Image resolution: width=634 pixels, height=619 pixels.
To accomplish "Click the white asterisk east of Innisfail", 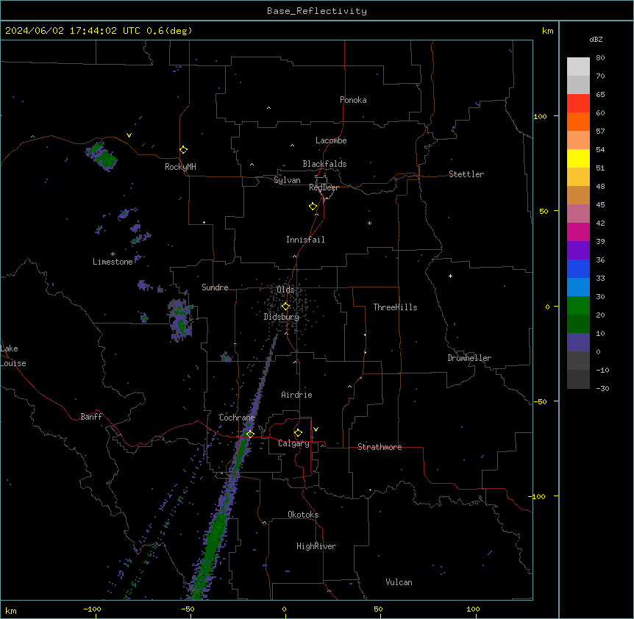I will point(369,223).
